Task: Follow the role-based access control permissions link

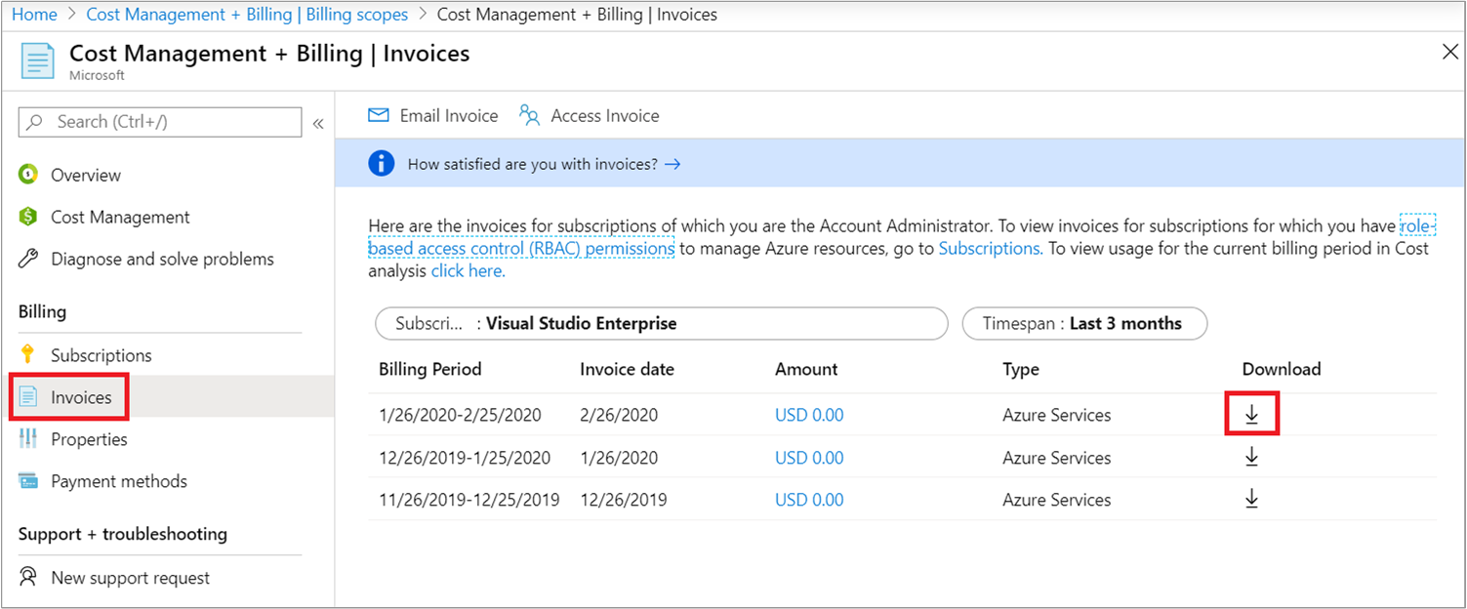Action: coord(520,248)
